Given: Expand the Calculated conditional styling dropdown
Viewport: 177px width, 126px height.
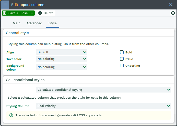Looking at the screenshot, I should click(x=103, y=90).
